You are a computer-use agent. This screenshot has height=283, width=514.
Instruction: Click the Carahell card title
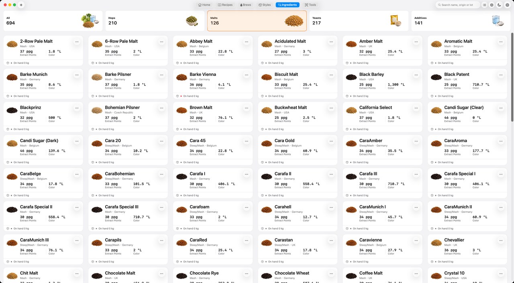[x=283, y=207]
